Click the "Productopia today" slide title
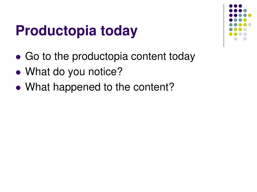Screen dimensions: 257x192 click(x=77, y=31)
